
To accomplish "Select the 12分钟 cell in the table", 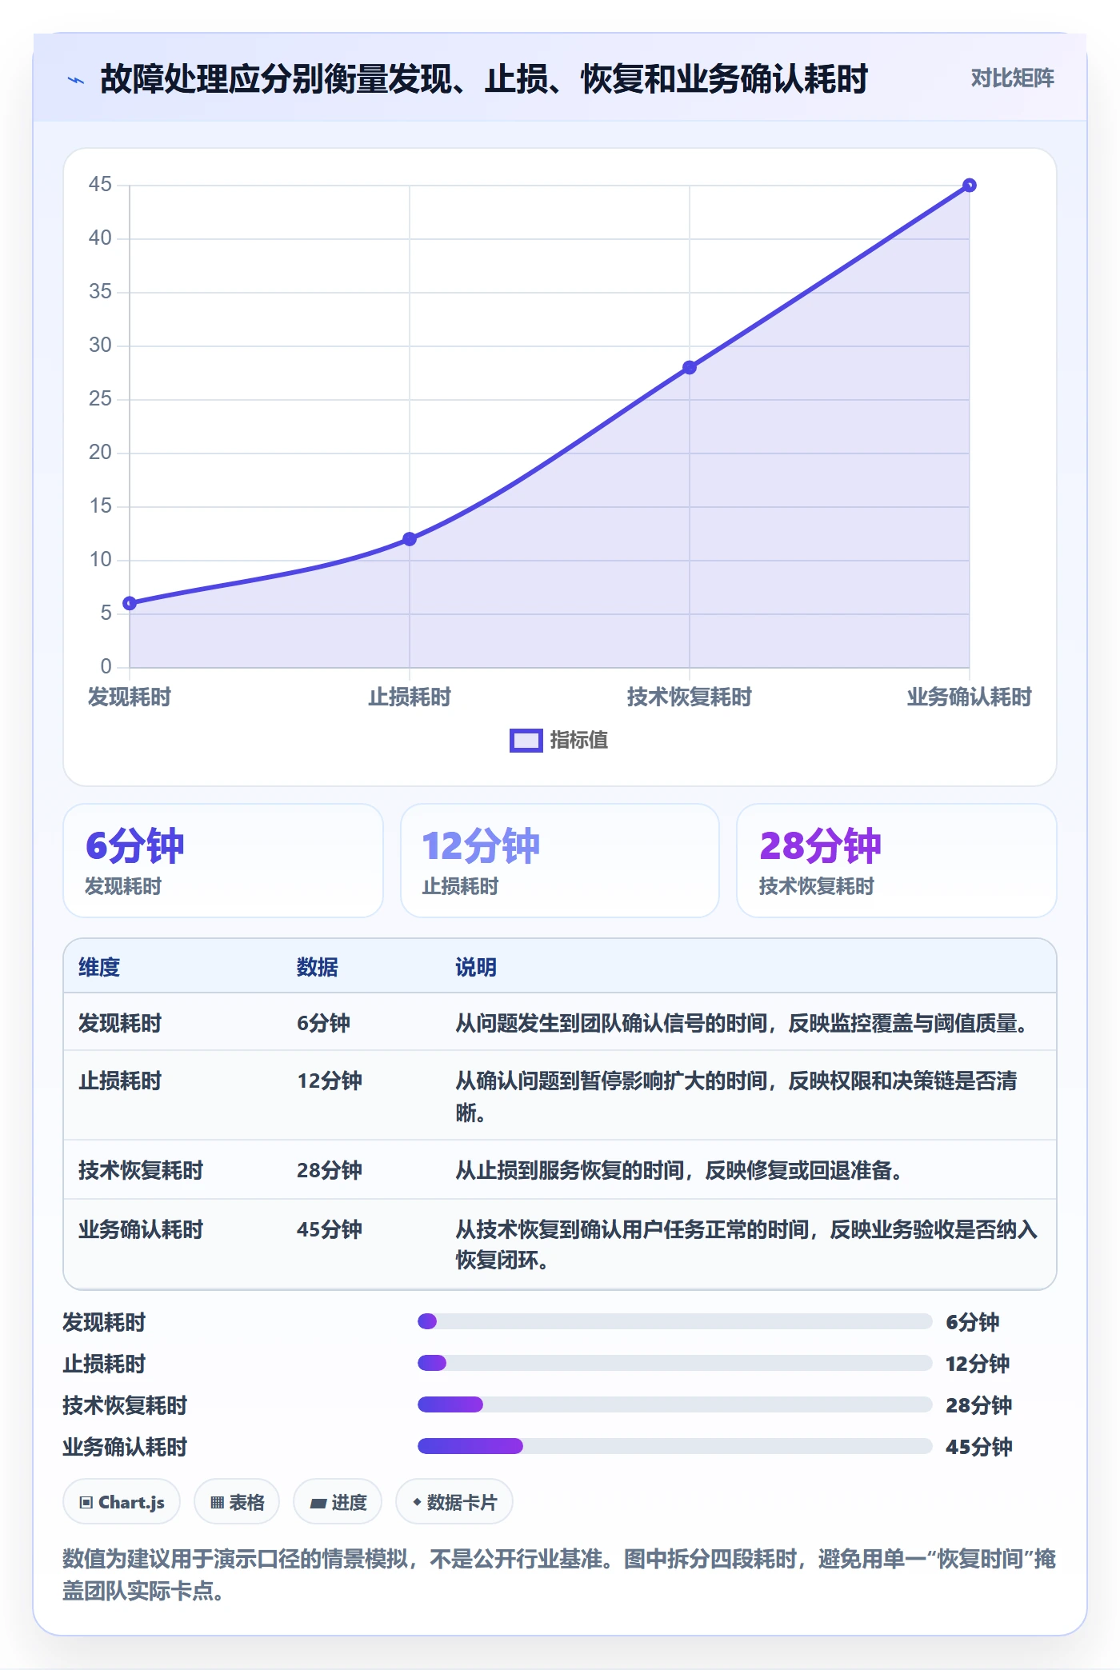I will coord(330,1081).
